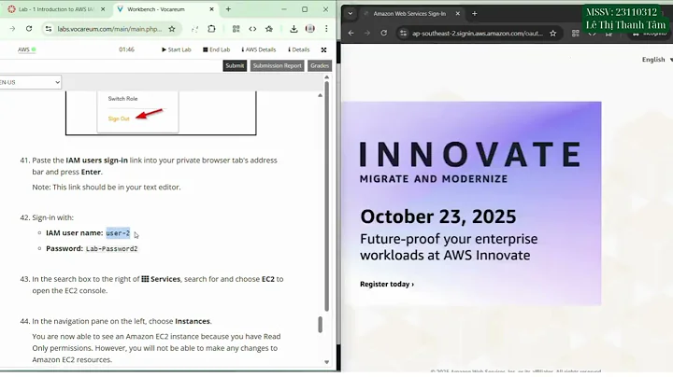Open the extensions puzzle icon in left browser
The height and width of the screenshot is (377, 673).
(211, 29)
